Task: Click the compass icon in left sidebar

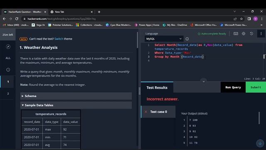Action: pyautogui.click(x=8, y=47)
